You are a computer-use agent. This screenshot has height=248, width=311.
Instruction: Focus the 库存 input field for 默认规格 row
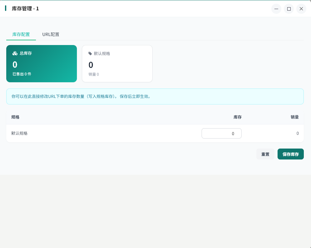221,133
